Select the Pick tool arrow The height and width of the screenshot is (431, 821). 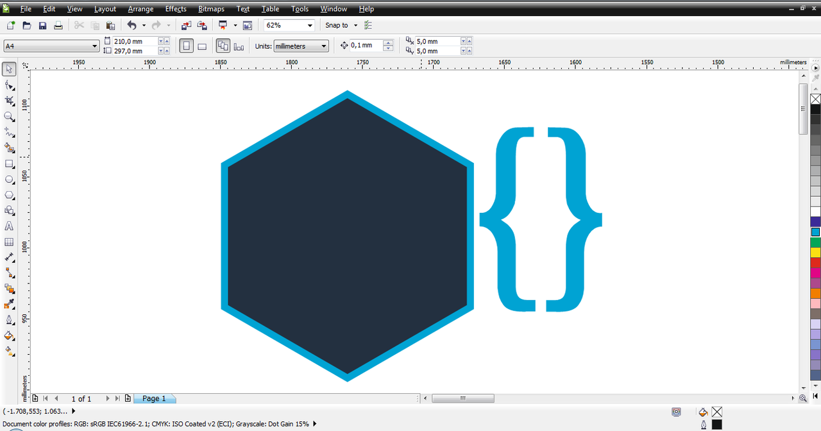pyautogui.click(x=9, y=69)
